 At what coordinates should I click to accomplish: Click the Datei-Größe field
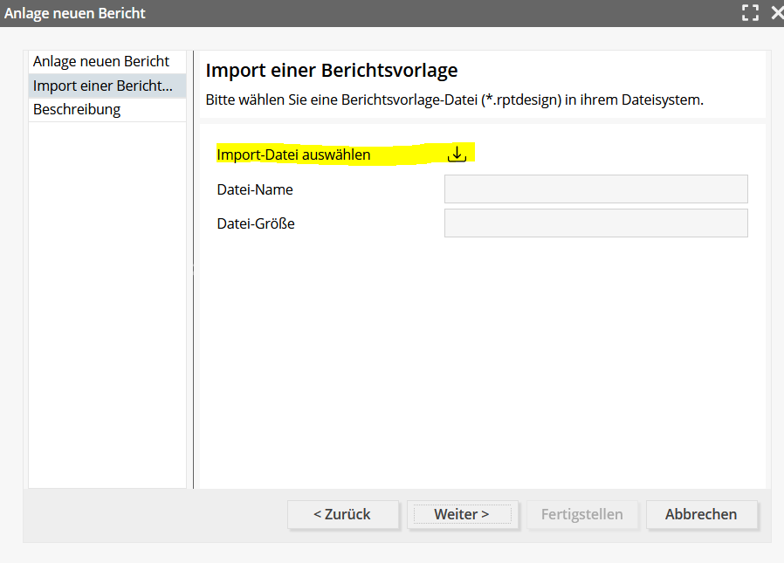coord(596,223)
